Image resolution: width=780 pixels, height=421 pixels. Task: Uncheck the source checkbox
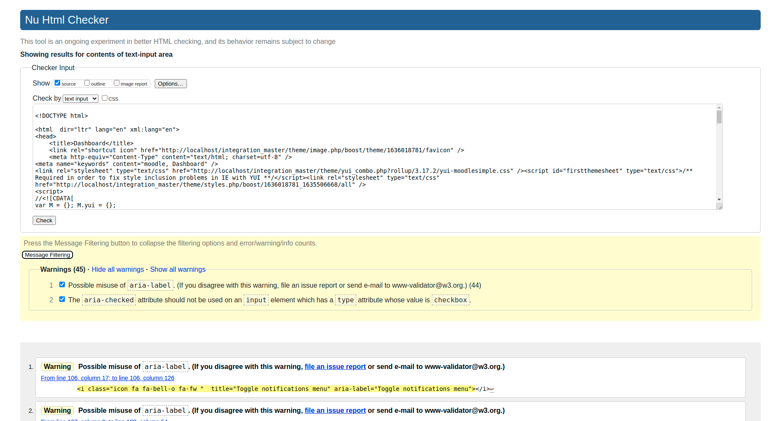57,83
